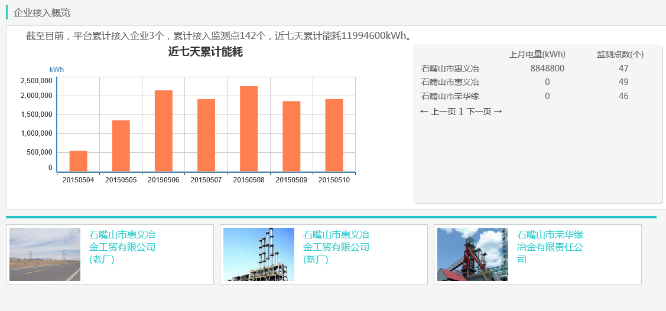Open the 老厂 road photo thumbnail
This screenshot has width=666, height=311.
pyautogui.click(x=45, y=254)
